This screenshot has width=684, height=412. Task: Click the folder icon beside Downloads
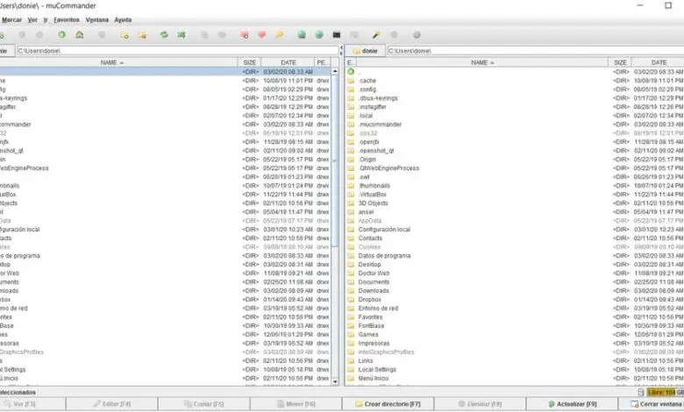coord(351,291)
